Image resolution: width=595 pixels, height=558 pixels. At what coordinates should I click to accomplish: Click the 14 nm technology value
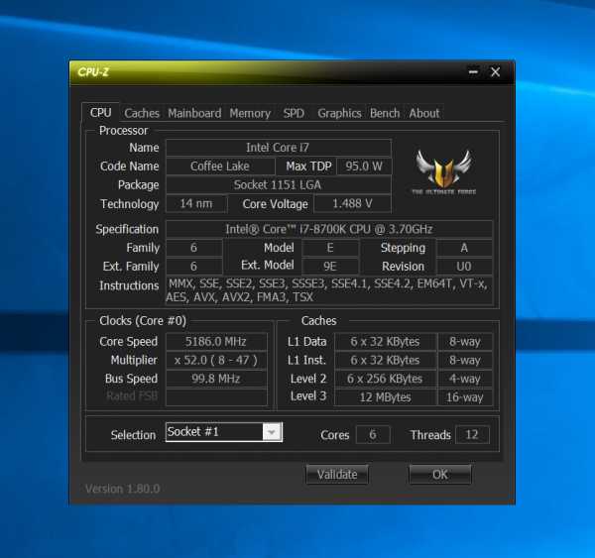196,204
